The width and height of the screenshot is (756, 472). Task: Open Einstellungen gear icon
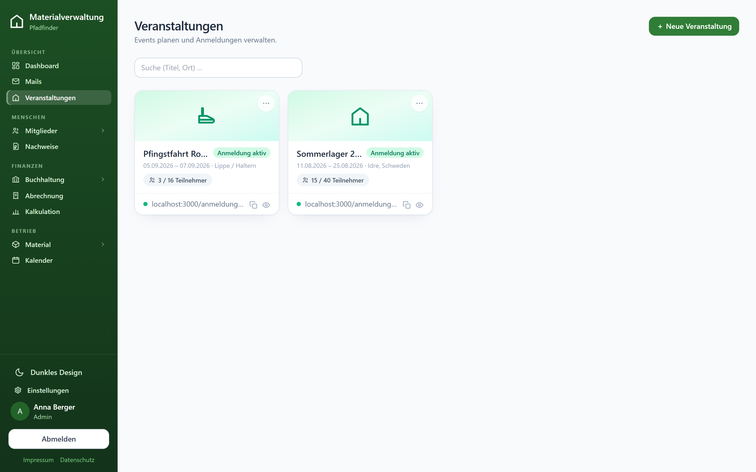tap(18, 390)
